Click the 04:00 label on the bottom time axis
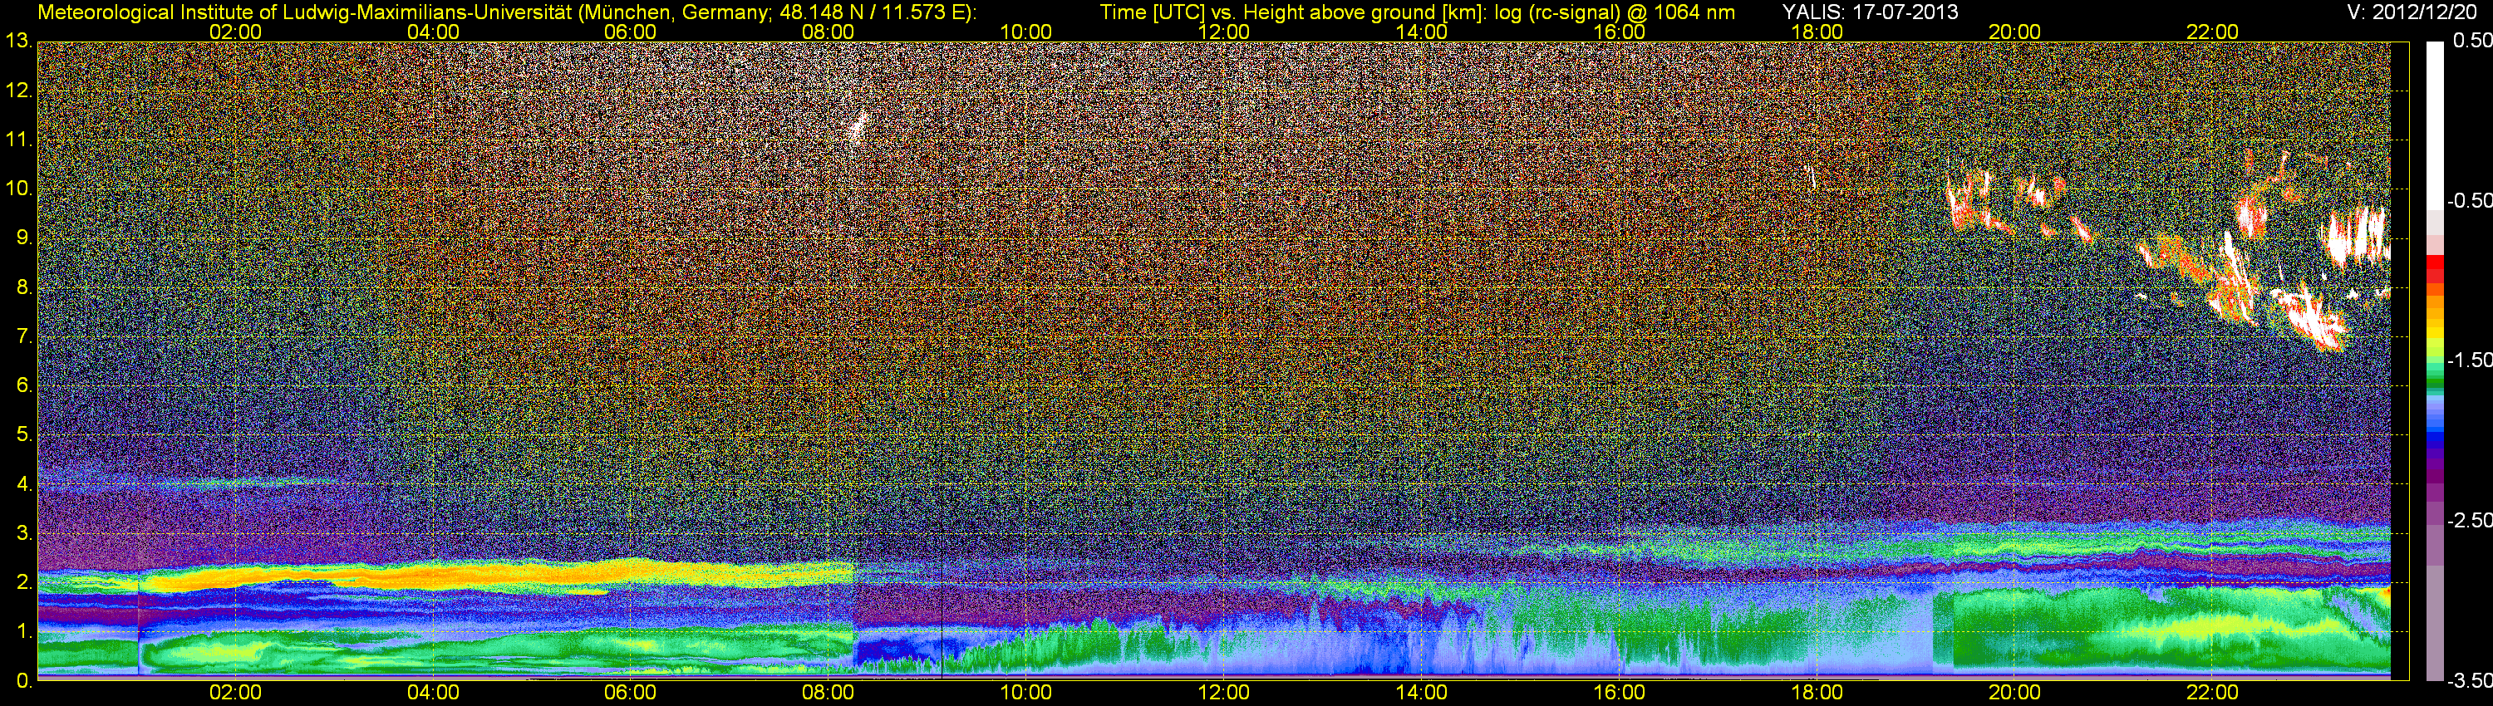This screenshot has width=2493, height=706. click(x=433, y=693)
